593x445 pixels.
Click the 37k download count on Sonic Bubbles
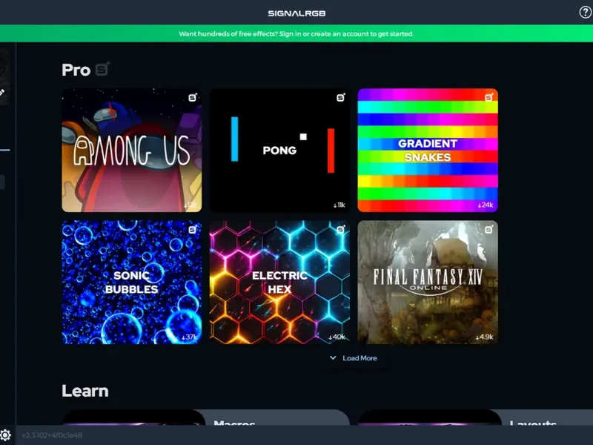(x=190, y=337)
